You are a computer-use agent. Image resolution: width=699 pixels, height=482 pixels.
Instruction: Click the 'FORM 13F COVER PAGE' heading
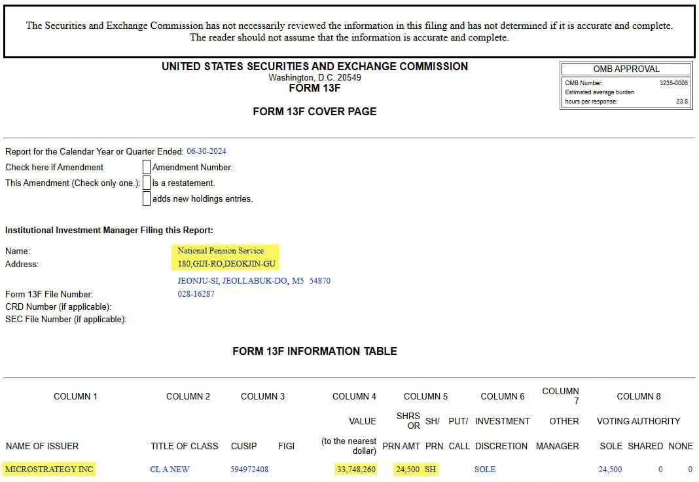(315, 111)
